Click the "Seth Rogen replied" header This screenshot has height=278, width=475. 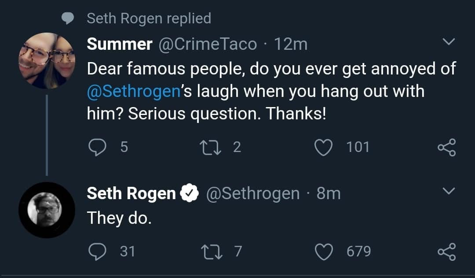point(149,18)
